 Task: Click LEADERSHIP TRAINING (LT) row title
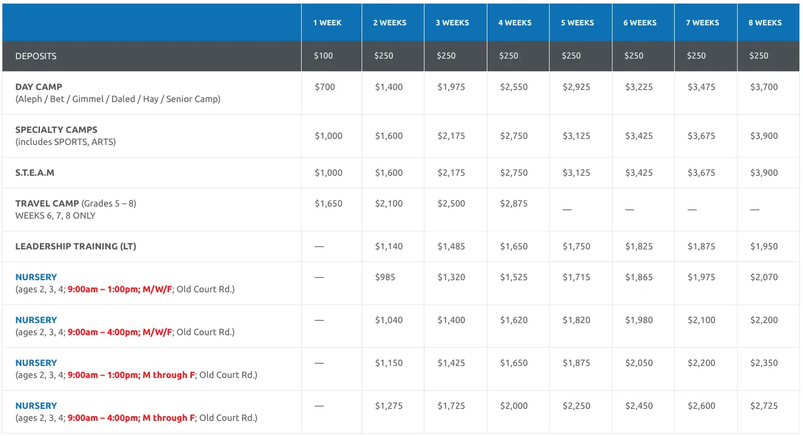[76, 246]
